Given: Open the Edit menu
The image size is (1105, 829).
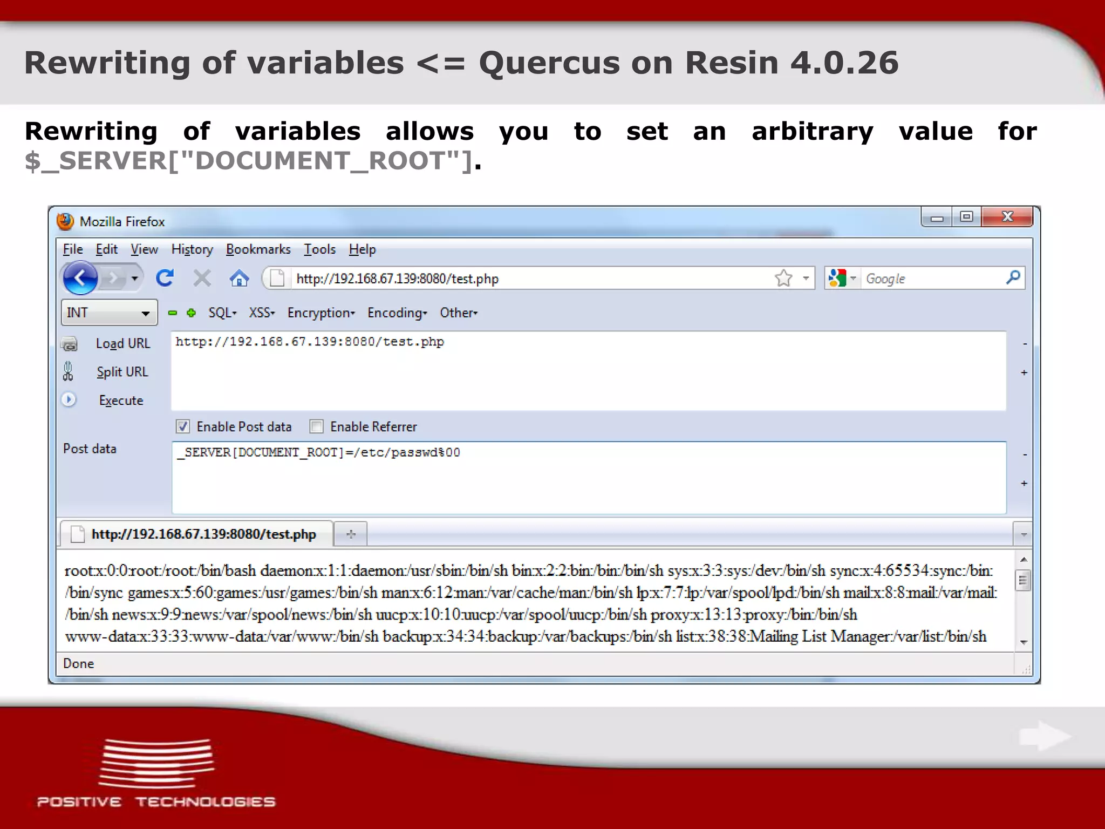Looking at the screenshot, I should click(106, 249).
